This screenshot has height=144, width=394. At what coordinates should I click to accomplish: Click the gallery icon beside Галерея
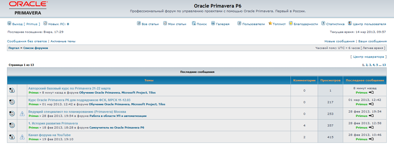point(213,23)
